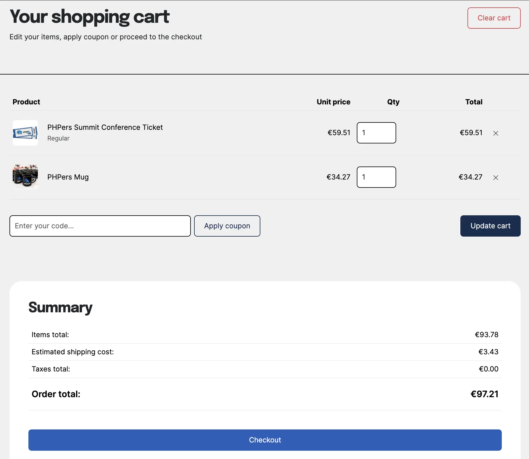
Task: Apply the coupon code
Action: [x=227, y=226]
